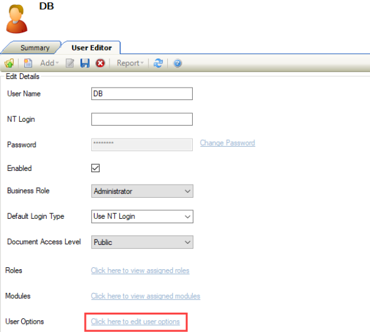Select the User Editor tab
This screenshot has height=332, width=370.
[x=91, y=48]
